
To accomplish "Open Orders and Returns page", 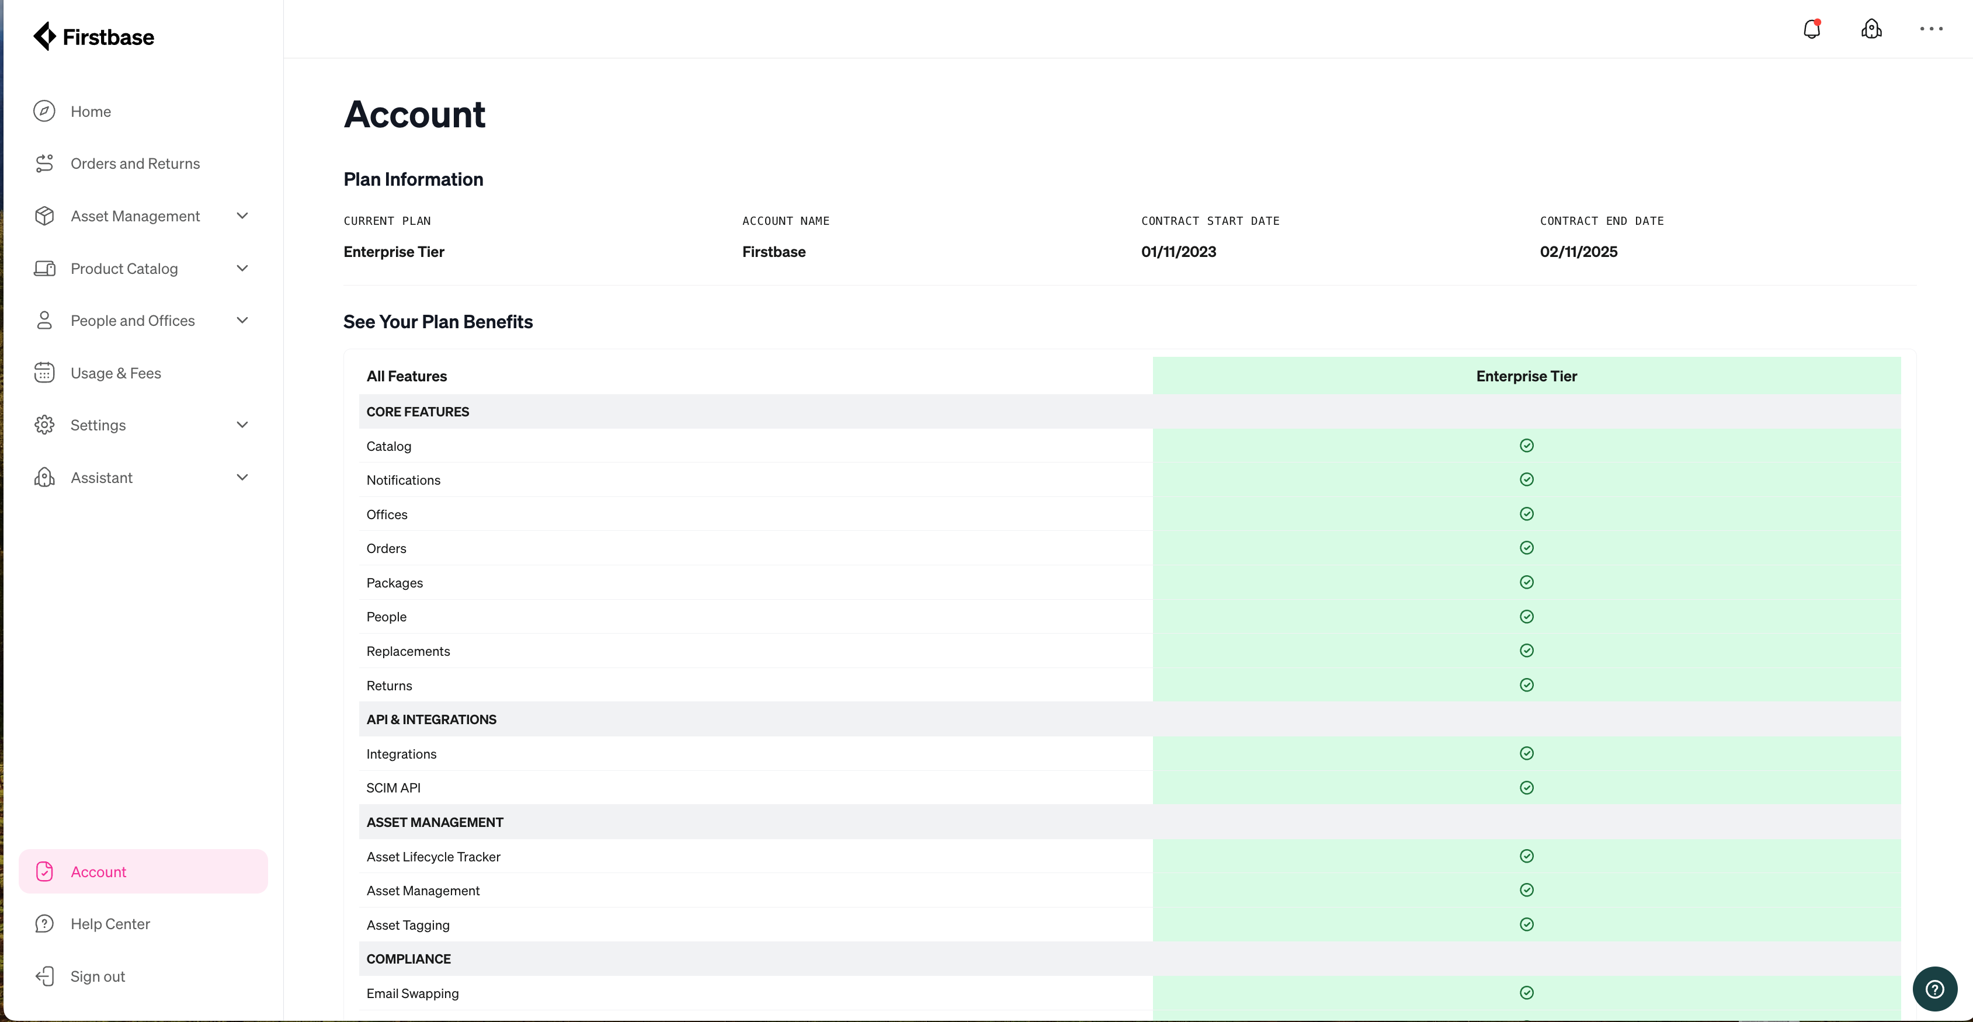I will pyautogui.click(x=135, y=164).
